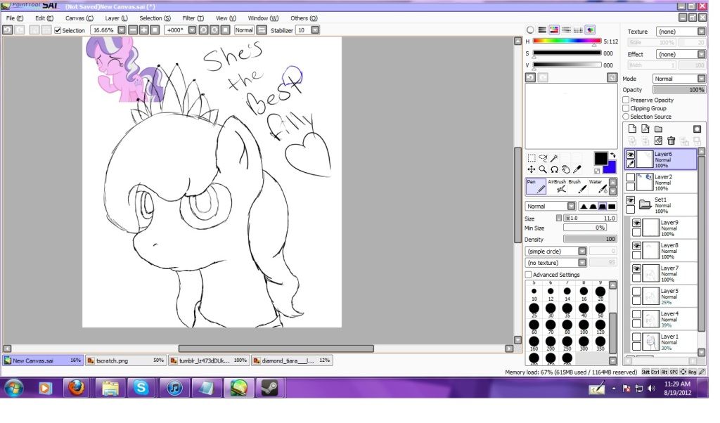Open the Stabilizer level dropdown

click(x=315, y=30)
